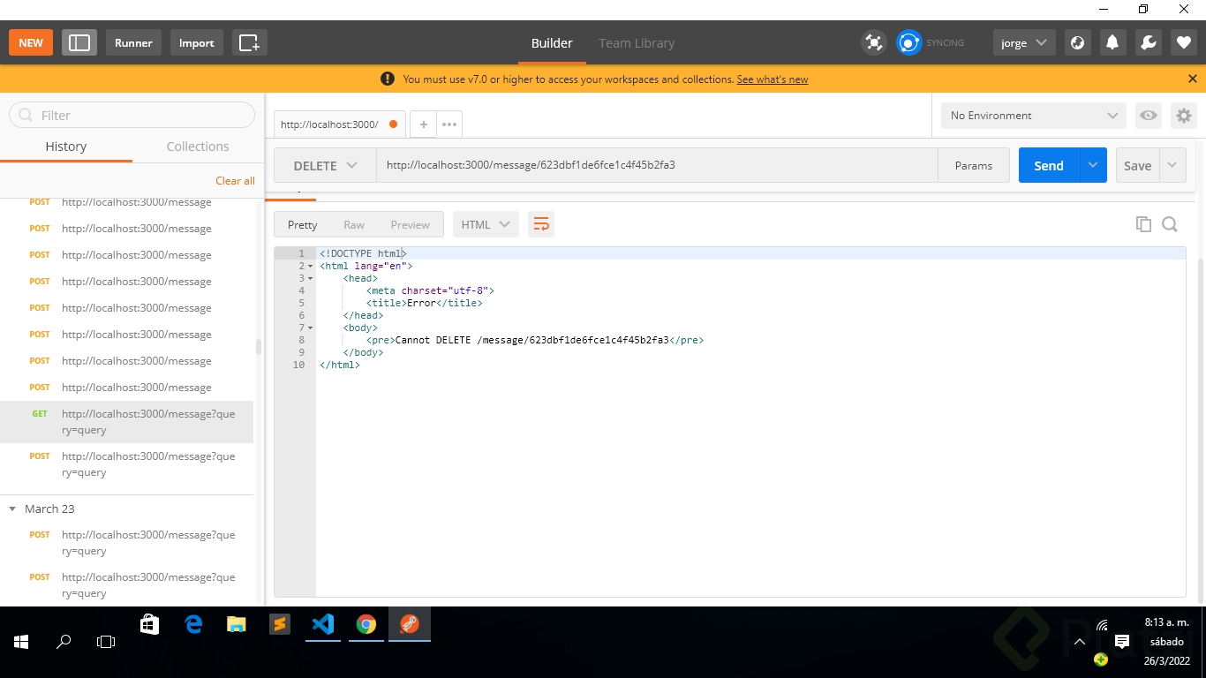Open the No Environment dropdown
This screenshot has height=678, width=1206.
point(1034,115)
